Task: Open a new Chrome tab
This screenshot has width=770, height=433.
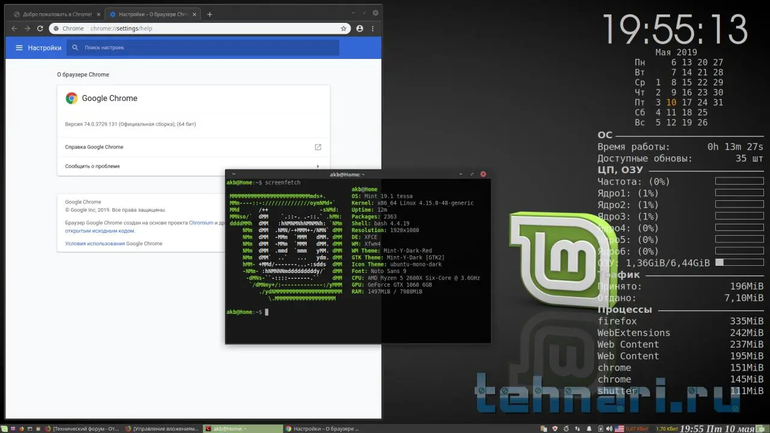Action: (209, 14)
